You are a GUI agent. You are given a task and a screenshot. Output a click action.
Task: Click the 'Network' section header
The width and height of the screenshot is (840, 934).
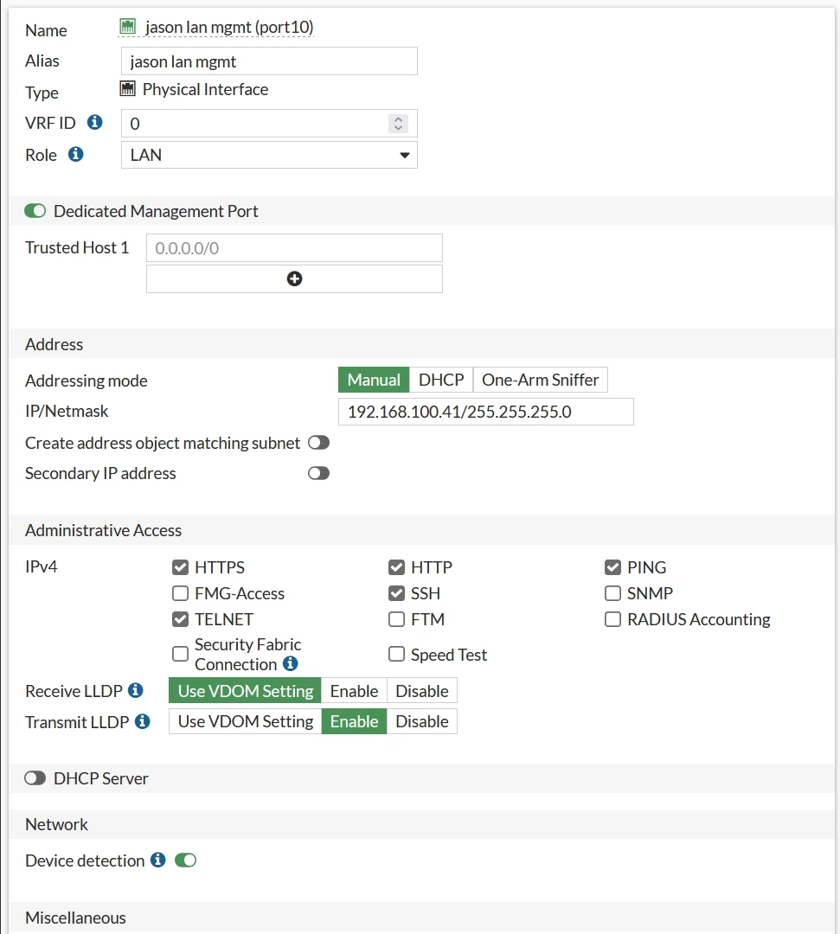pyautogui.click(x=56, y=824)
